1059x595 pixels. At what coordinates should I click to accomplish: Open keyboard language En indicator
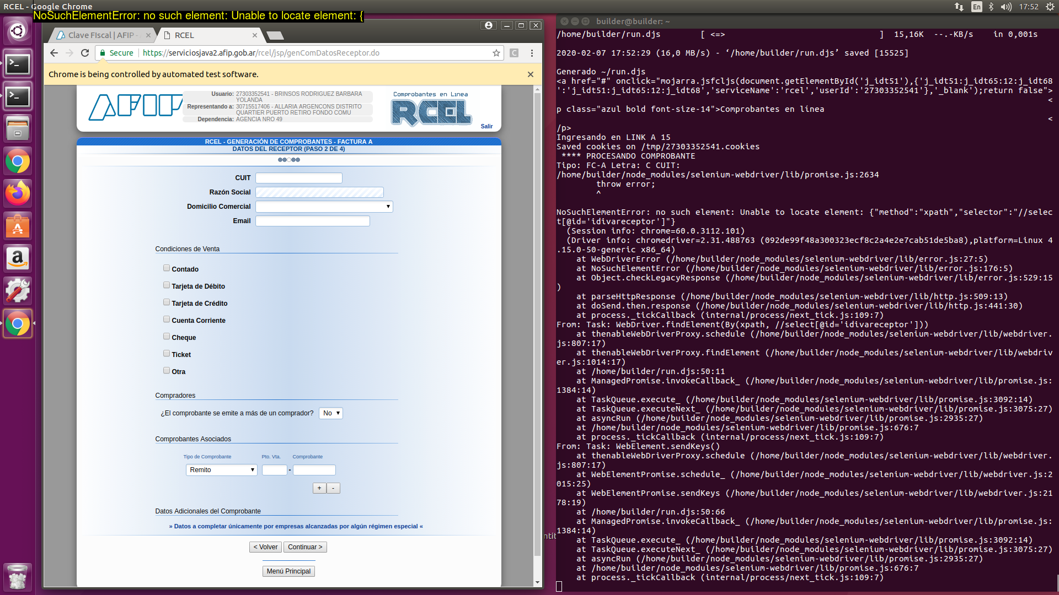(x=977, y=7)
